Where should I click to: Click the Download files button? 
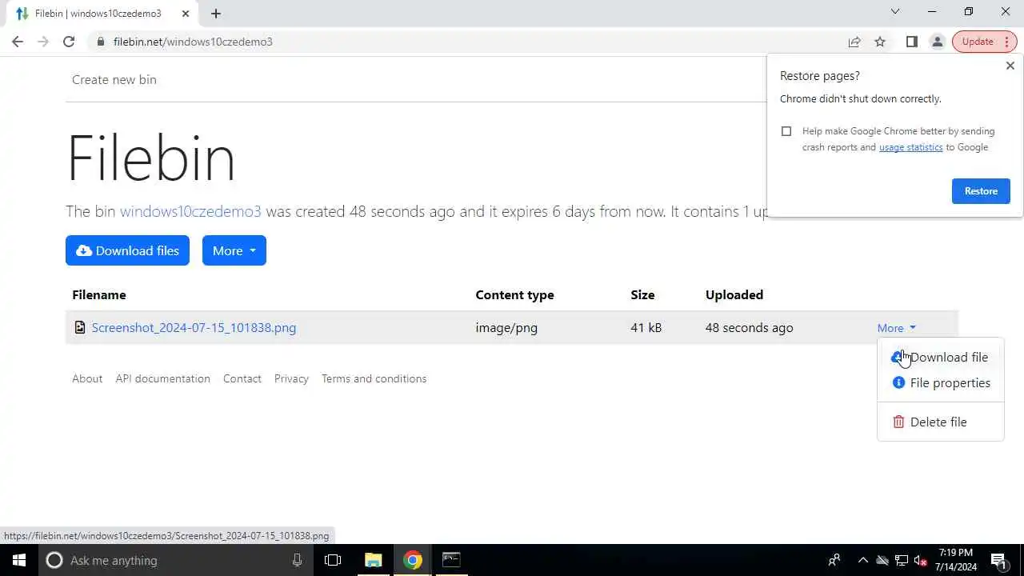[x=127, y=250]
